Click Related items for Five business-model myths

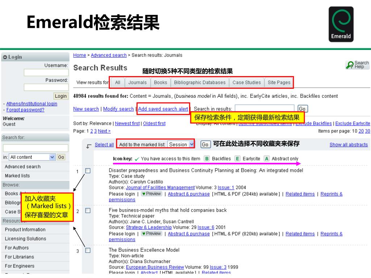[300, 233]
